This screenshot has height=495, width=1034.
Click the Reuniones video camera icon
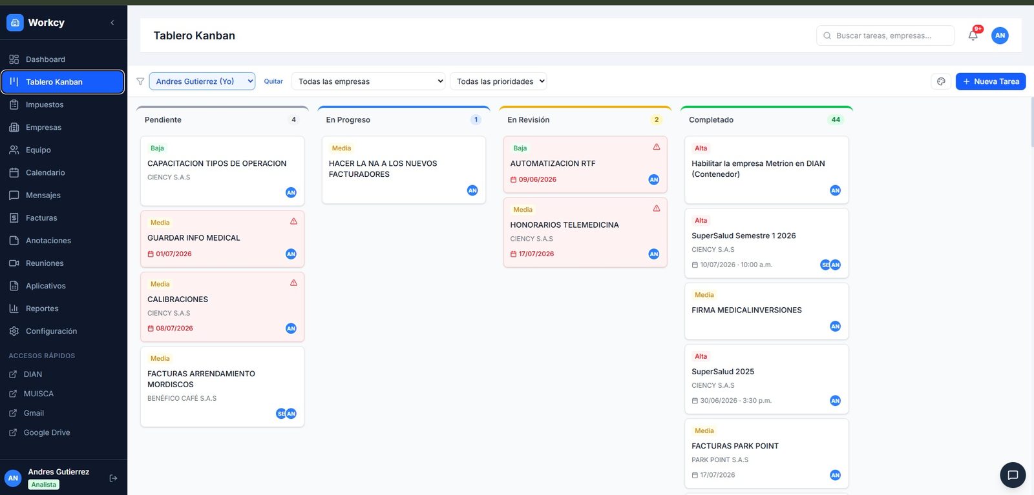click(14, 263)
